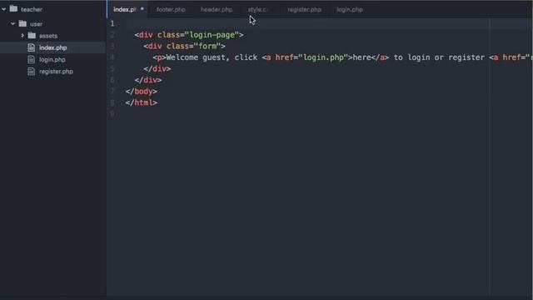Select the assets folder row label
This screenshot has width=533, height=300.
click(48, 36)
